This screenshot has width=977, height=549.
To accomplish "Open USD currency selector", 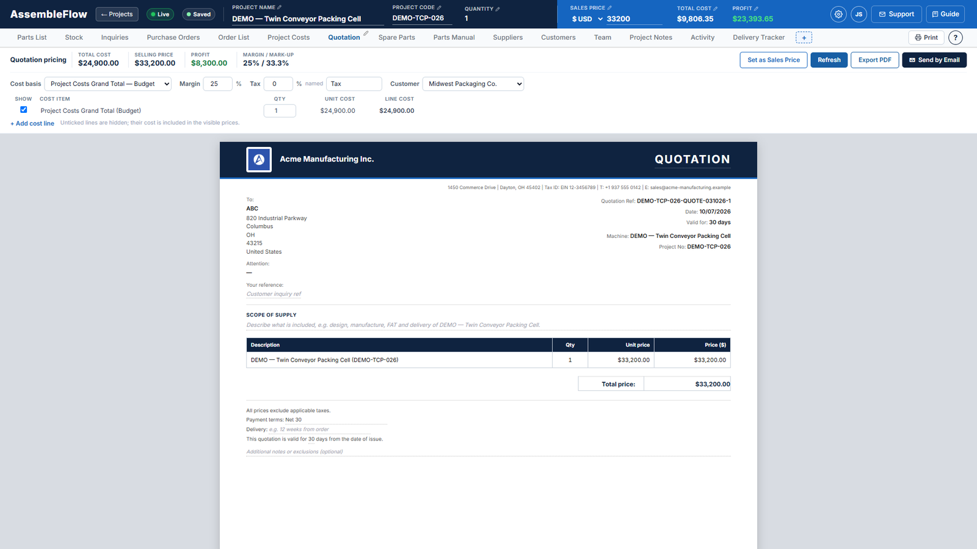I will coord(587,19).
